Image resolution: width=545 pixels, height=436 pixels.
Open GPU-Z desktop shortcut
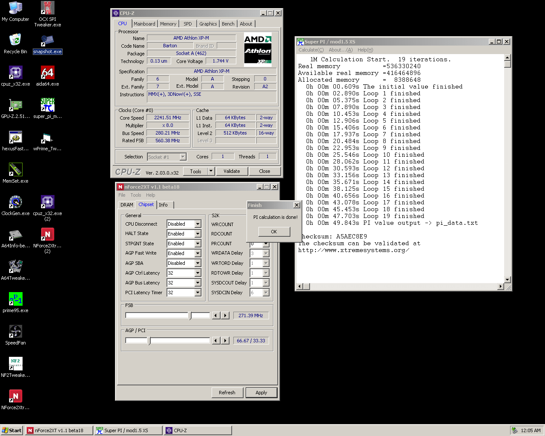[15, 109]
